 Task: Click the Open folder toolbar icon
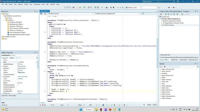click(x=80, y=7)
